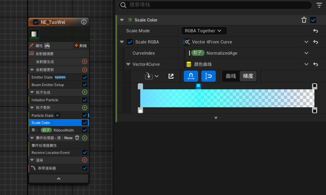Open the NE_TuoWei emitter info icon
Viewport: 326px width, 195px height.
(x=84, y=22)
